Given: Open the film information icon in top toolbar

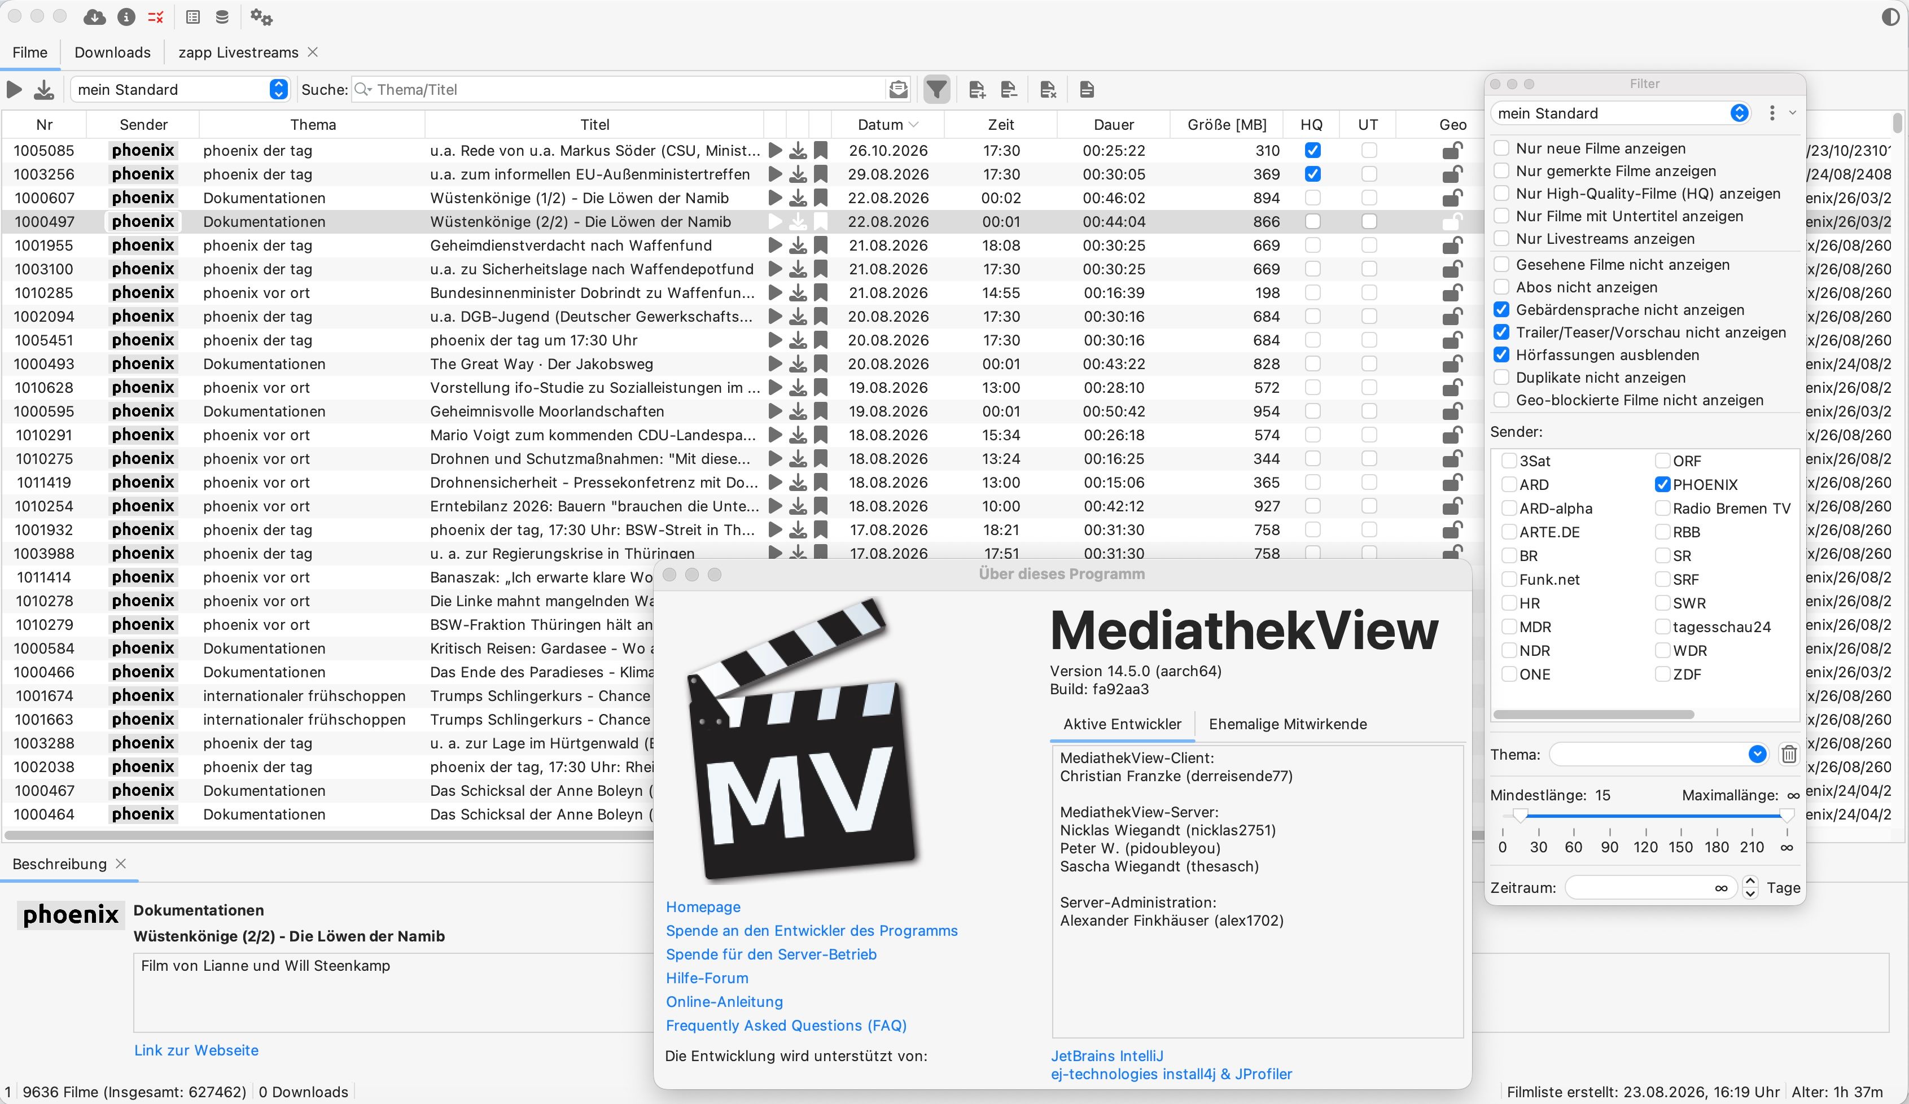Looking at the screenshot, I should pos(126,17).
